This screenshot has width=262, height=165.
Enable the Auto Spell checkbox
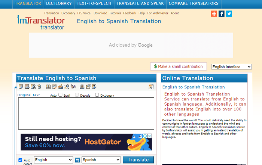[60, 95]
